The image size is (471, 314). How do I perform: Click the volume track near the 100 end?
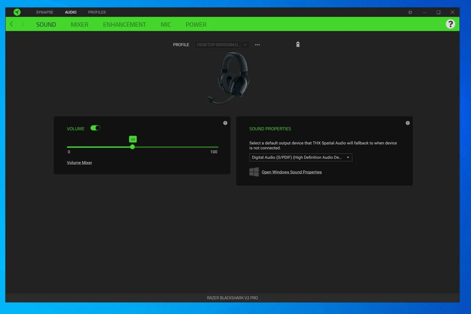point(216,147)
